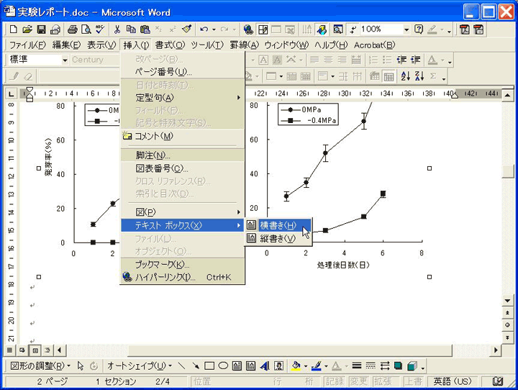Select 横書き in the text box submenu
Viewport: 518px width, 390px height.
(x=278, y=225)
